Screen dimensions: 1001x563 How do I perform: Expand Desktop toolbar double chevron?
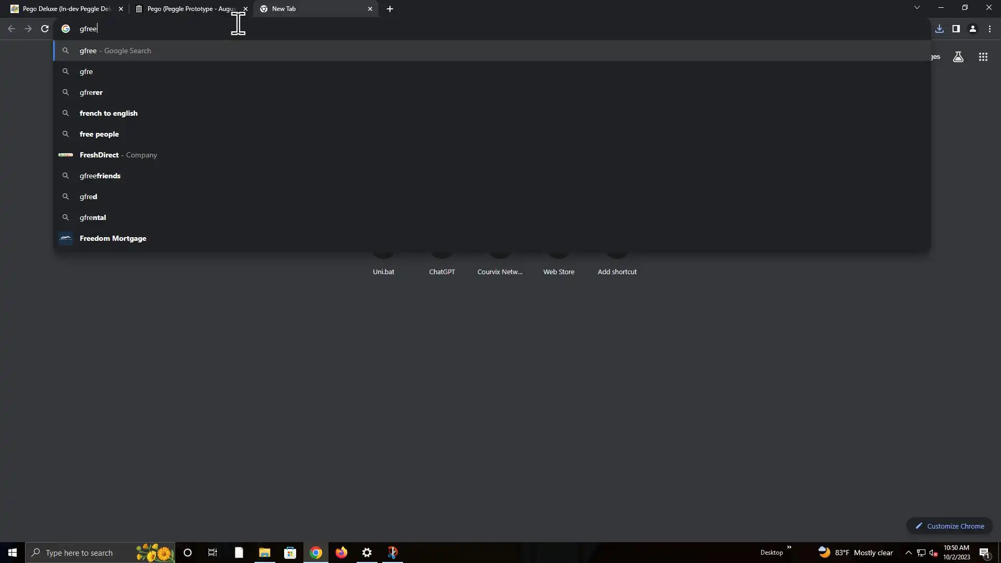(x=789, y=547)
